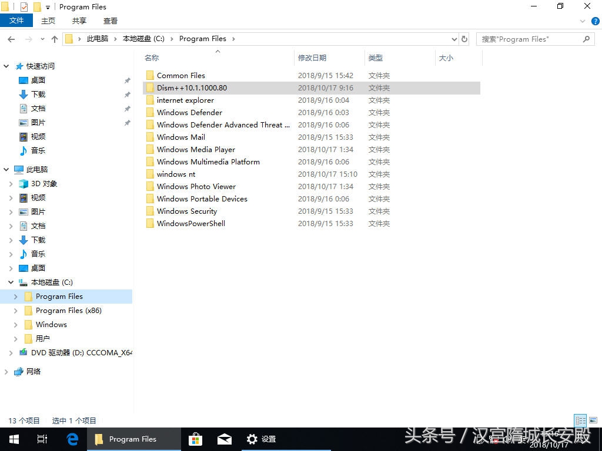Image resolution: width=602 pixels, height=451 pixels.
Task: Select the windows nt folder icon
Action: click(x=150, y=174)
